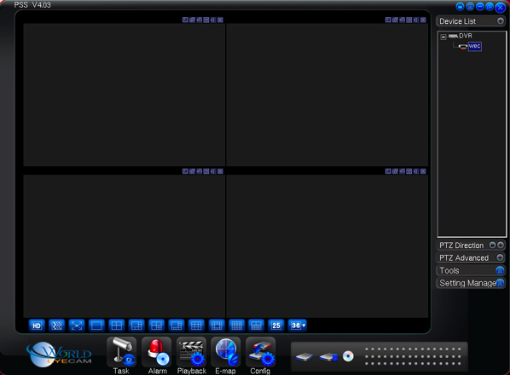Open the 36-window layout dropdown

point(298,326)
